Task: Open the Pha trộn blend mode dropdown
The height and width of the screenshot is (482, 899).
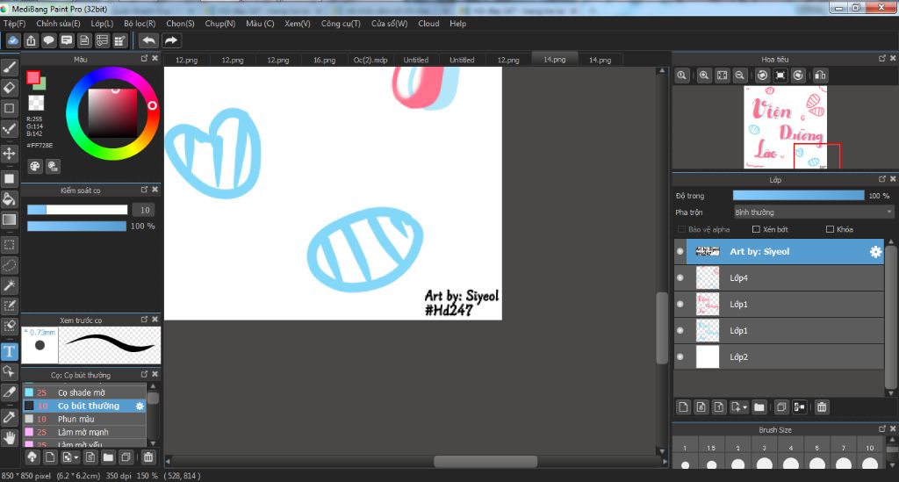Action: pos(813,212)
